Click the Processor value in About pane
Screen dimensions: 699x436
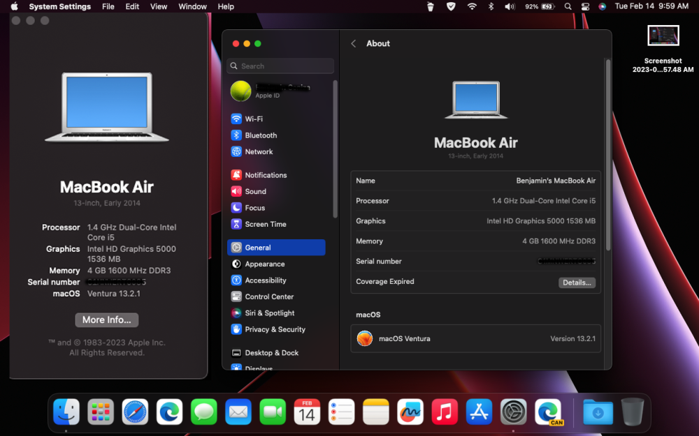click(543, 201)
